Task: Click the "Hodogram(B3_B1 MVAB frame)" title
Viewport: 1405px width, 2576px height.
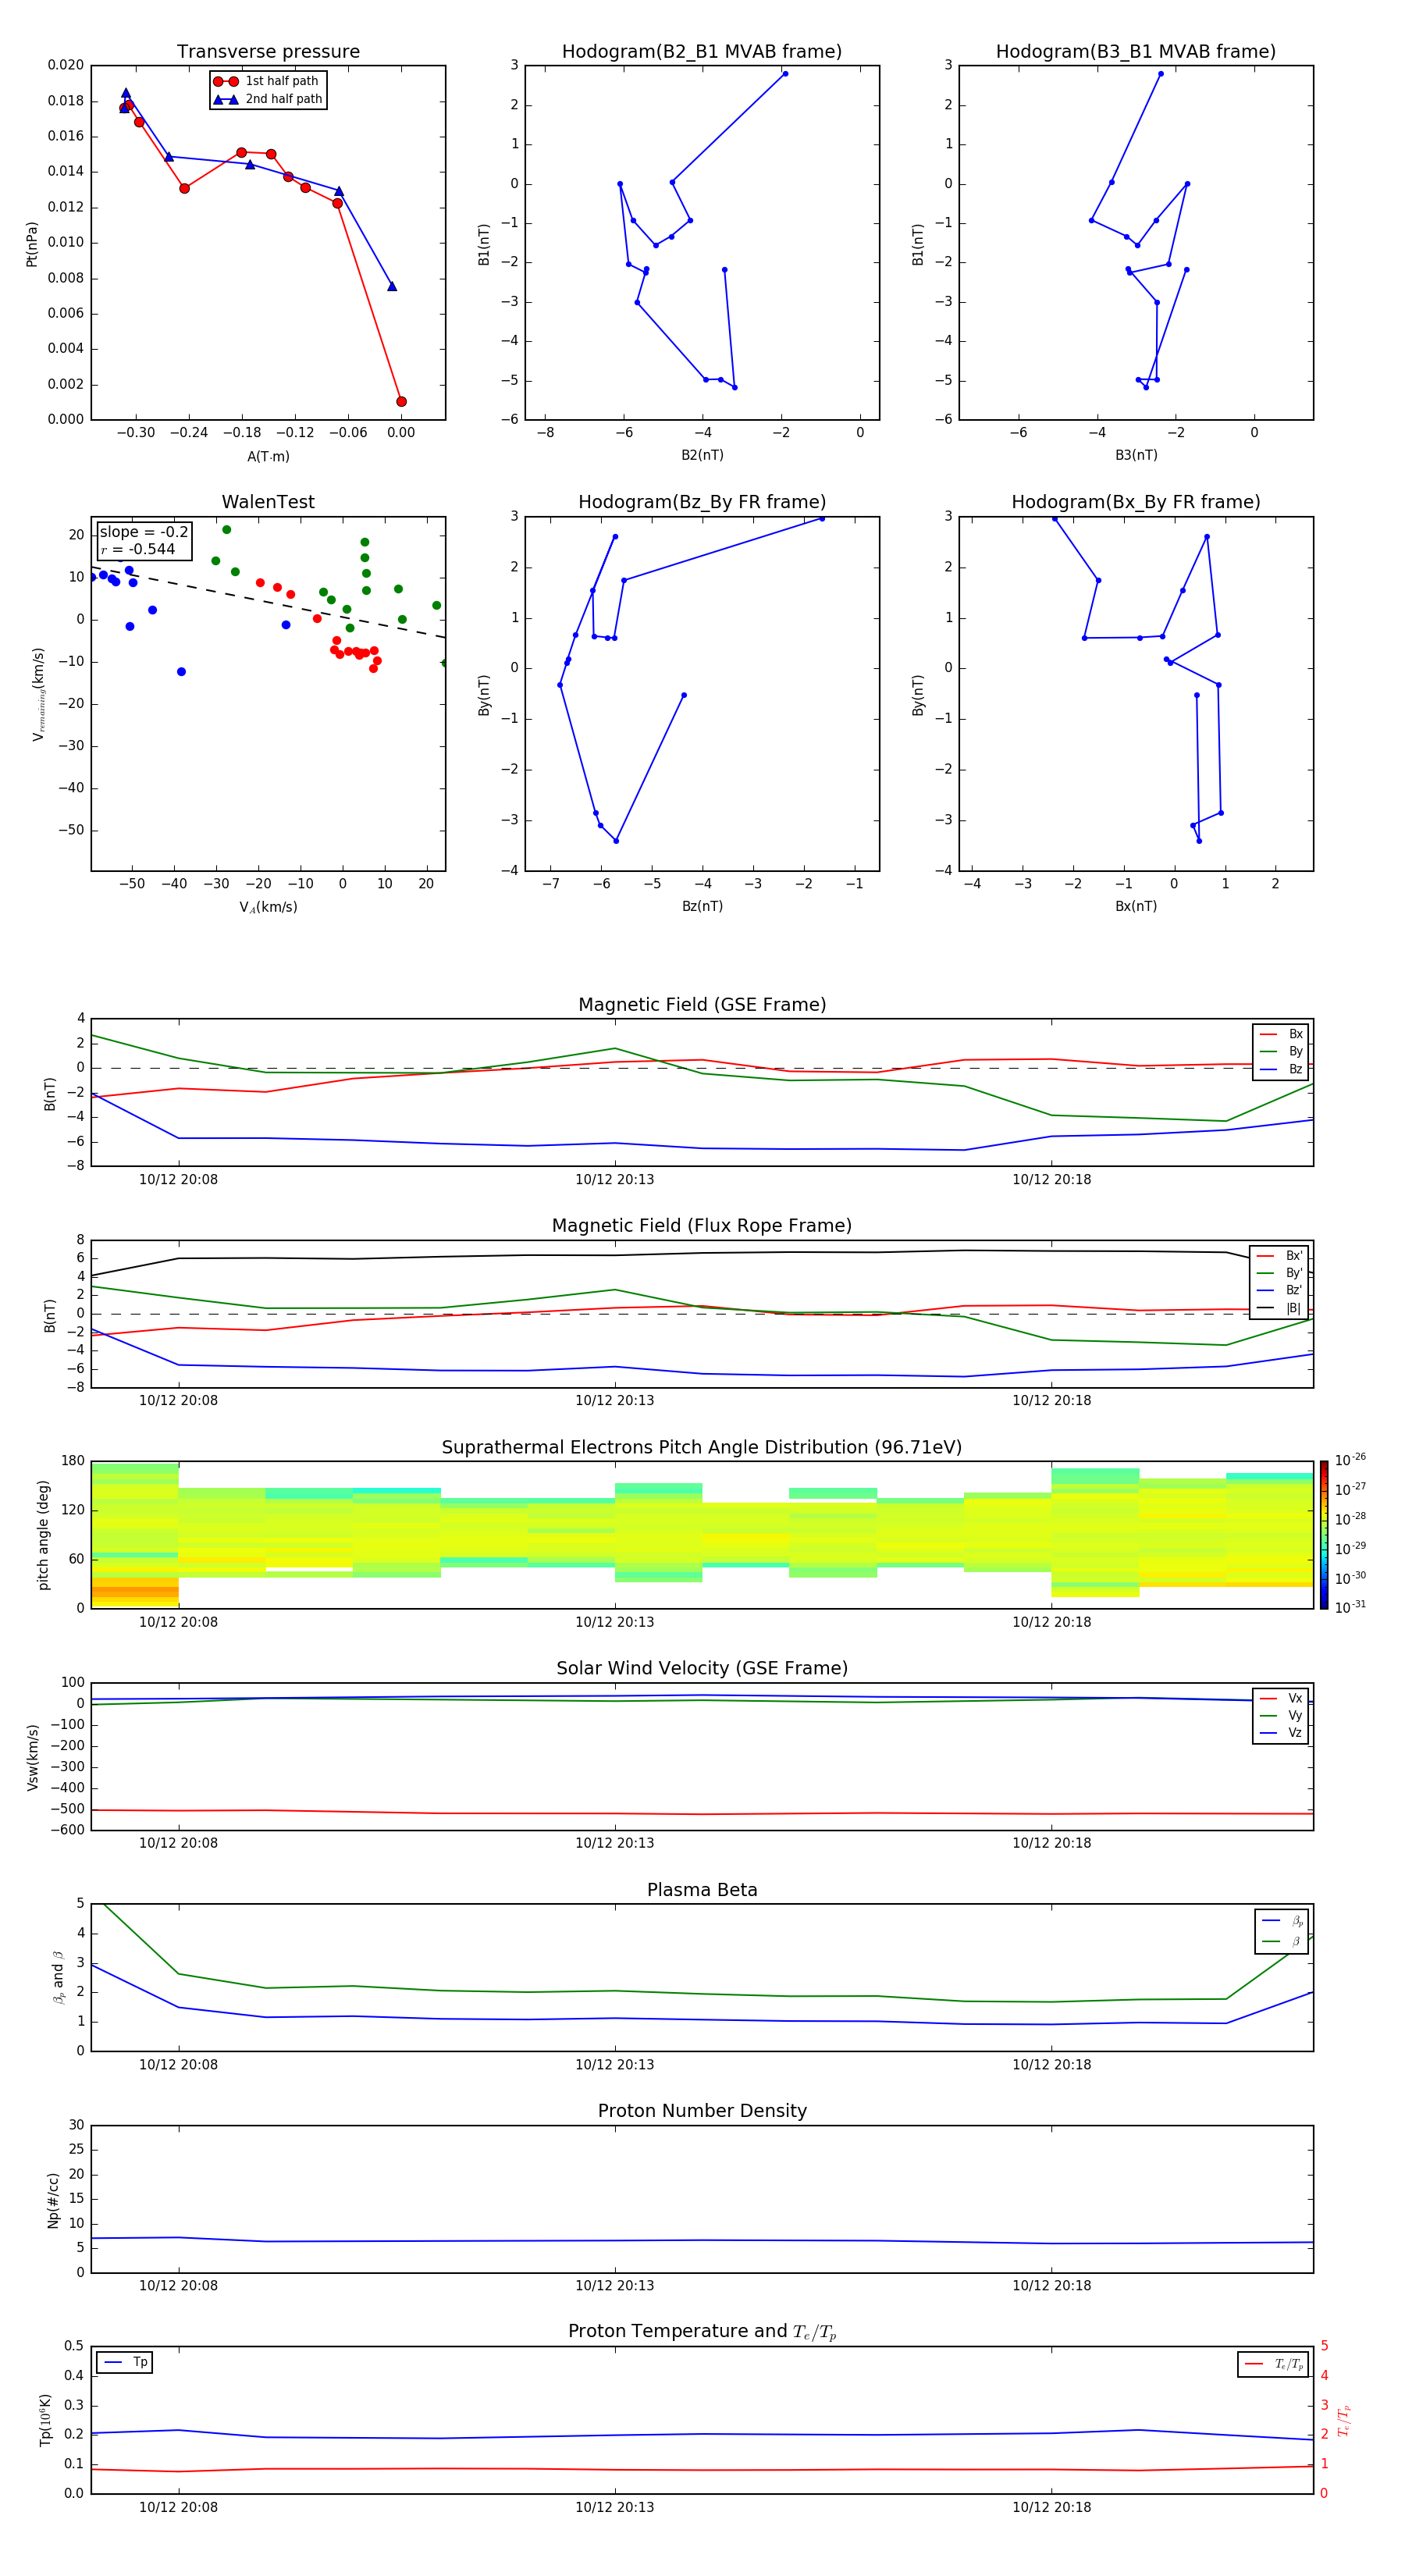Action: click(1136, 52)
